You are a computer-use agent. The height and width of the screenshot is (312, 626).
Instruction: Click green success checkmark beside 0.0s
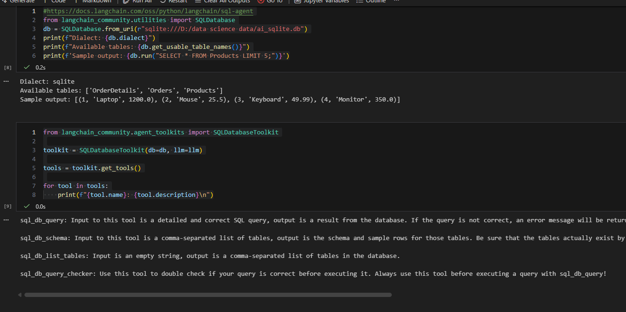27,206
